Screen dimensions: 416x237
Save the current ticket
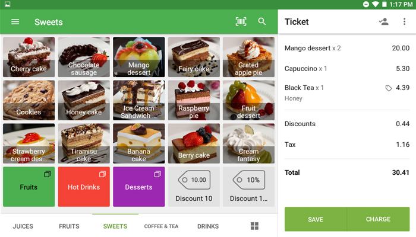tap(316, 219)
